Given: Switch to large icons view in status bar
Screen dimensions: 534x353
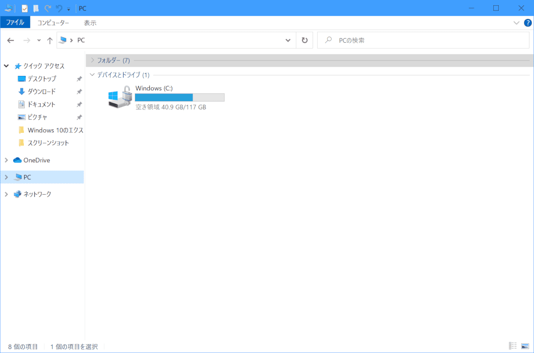Looking at the screenshot, I should [x=525, y=346].
